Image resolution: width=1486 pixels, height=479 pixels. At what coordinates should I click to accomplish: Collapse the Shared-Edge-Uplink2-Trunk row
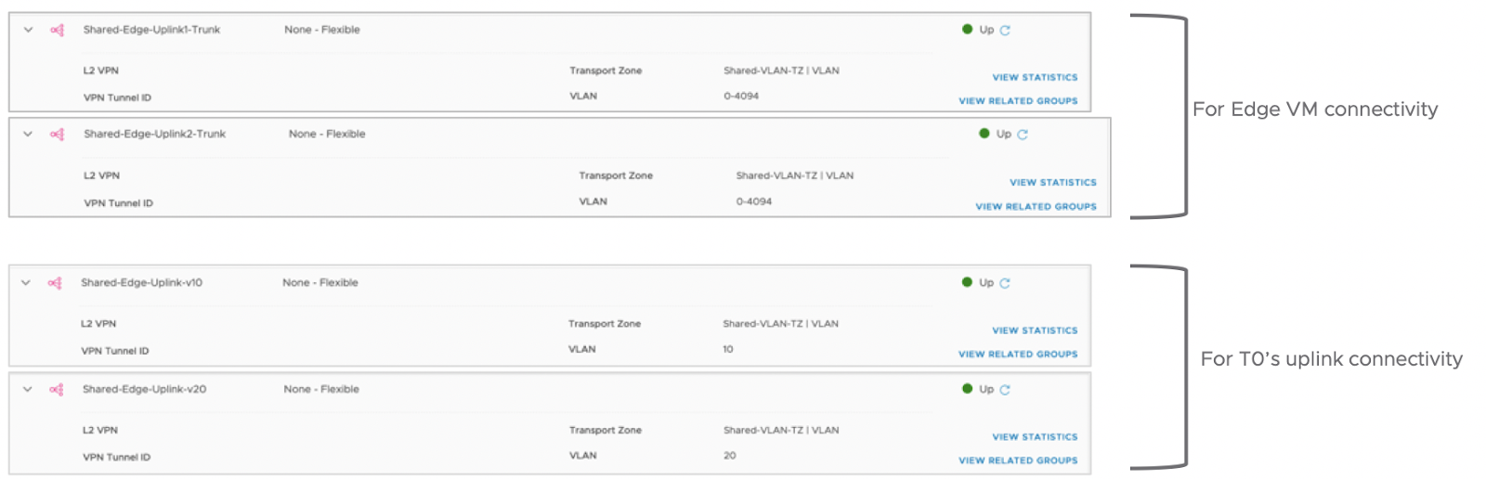click(x=28, y=134)
